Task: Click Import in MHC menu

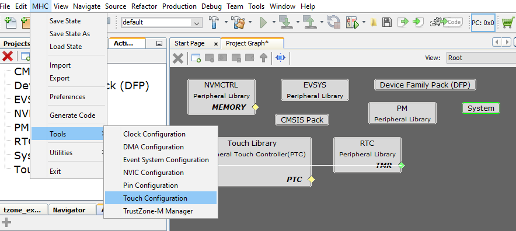Action: click(69, 65)
